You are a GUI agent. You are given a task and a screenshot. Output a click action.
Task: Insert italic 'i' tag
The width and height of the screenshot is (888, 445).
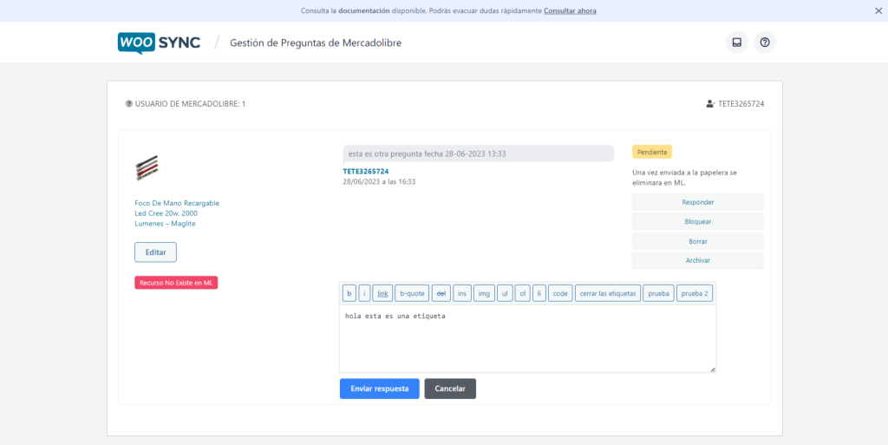pyautogui.click(x=365, y=293)
